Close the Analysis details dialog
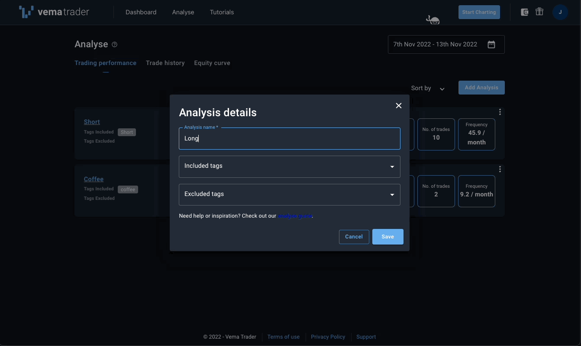The height and width of the screenshot is (346, 581). pos(399,105)
